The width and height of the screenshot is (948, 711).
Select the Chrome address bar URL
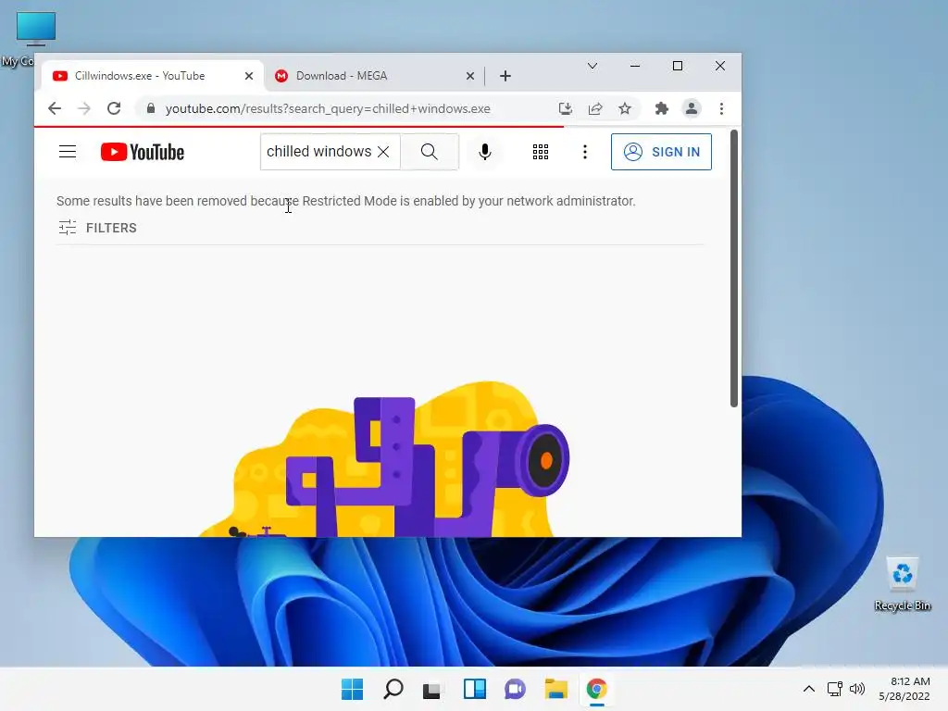328,109
